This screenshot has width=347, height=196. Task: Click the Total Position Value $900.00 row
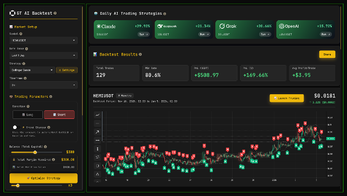tap(43, 167)
